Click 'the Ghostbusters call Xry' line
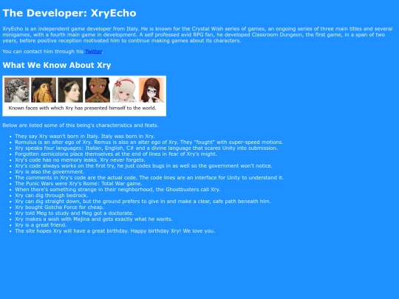This screenshot has width=399, height=299. click(x=117, y=190)
